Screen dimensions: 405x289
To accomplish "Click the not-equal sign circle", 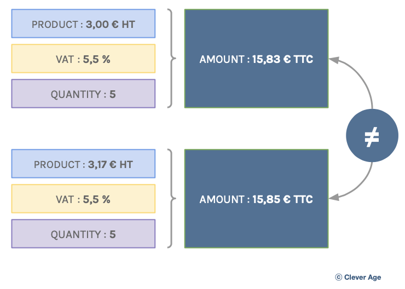I will (372, 136).
